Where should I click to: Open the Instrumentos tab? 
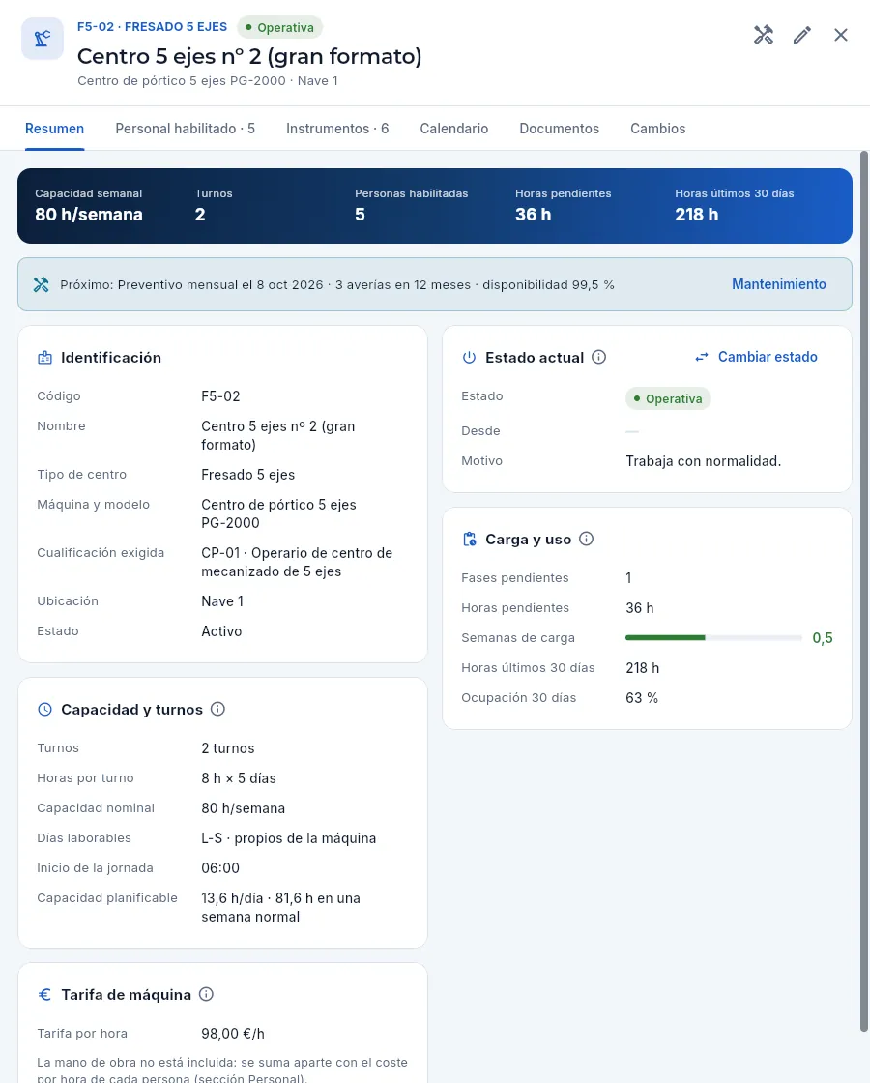337,129
